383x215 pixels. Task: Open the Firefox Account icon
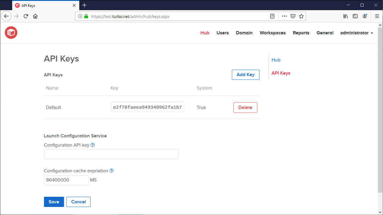coord(365,16)
